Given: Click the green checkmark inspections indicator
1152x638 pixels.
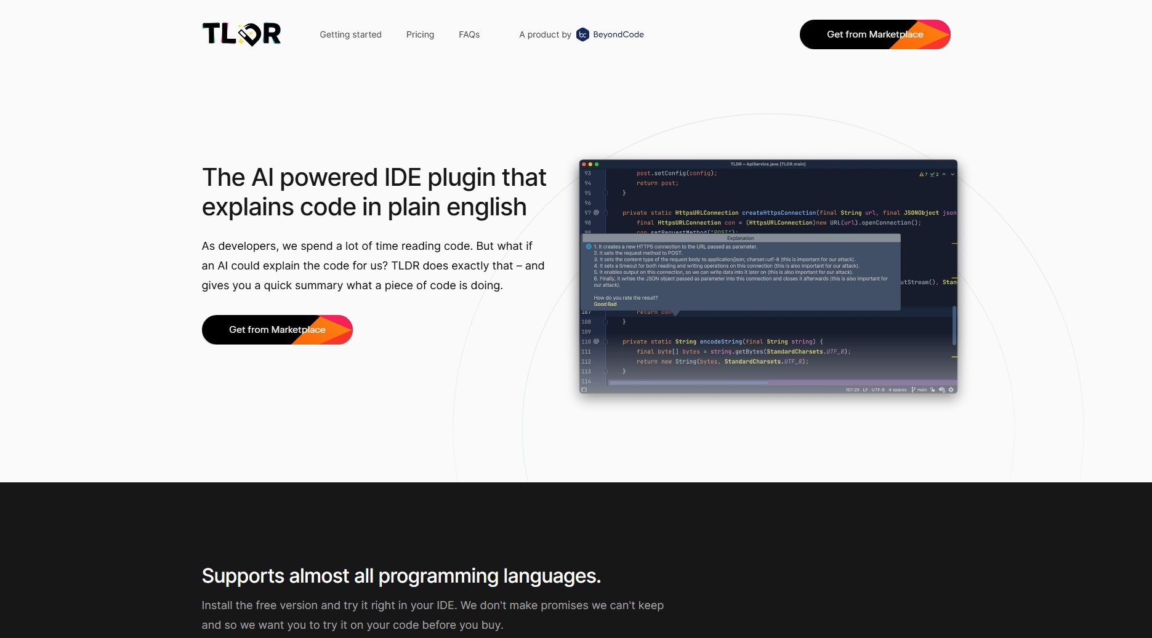Looking at the screenshot, I should (932, 175).
